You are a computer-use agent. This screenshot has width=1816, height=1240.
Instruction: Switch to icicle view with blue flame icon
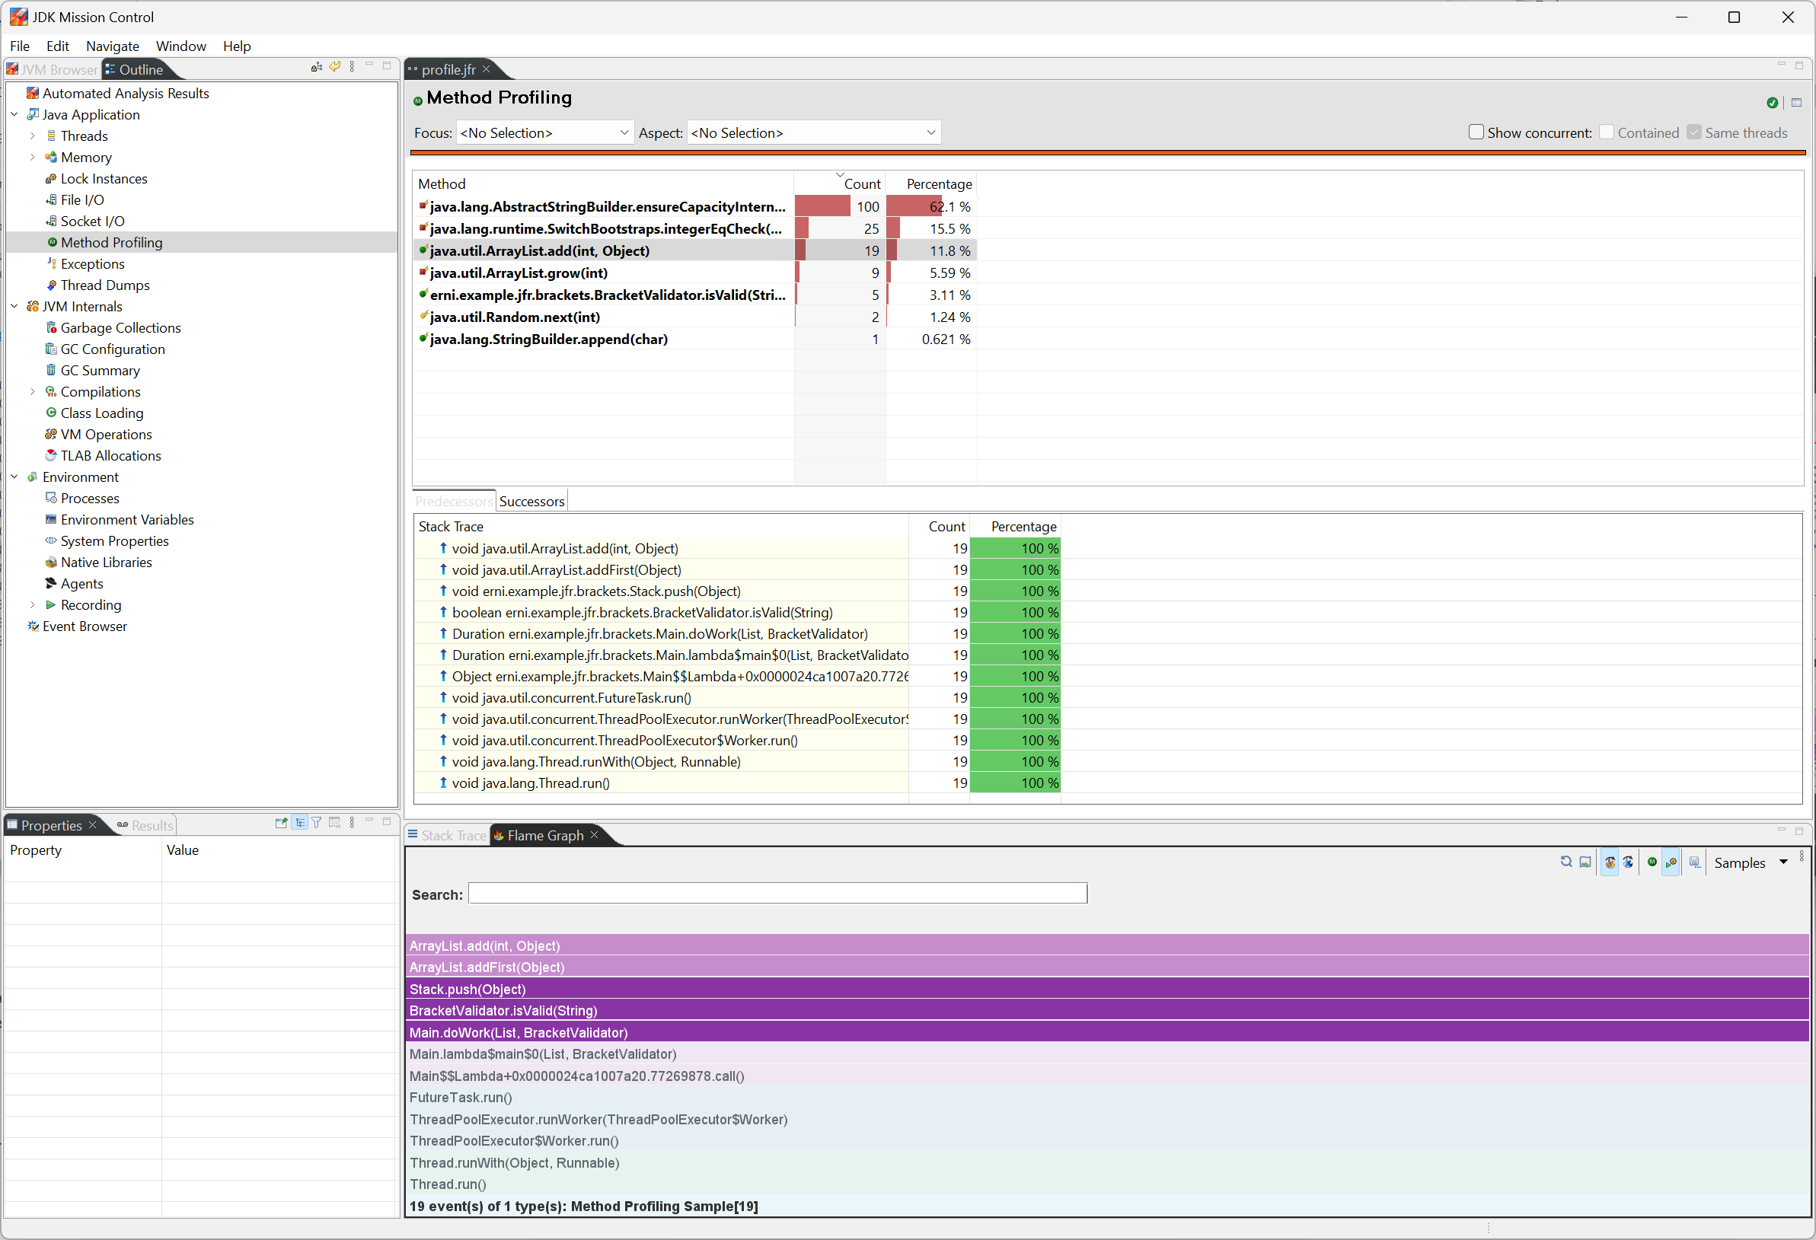point(1628,862)
